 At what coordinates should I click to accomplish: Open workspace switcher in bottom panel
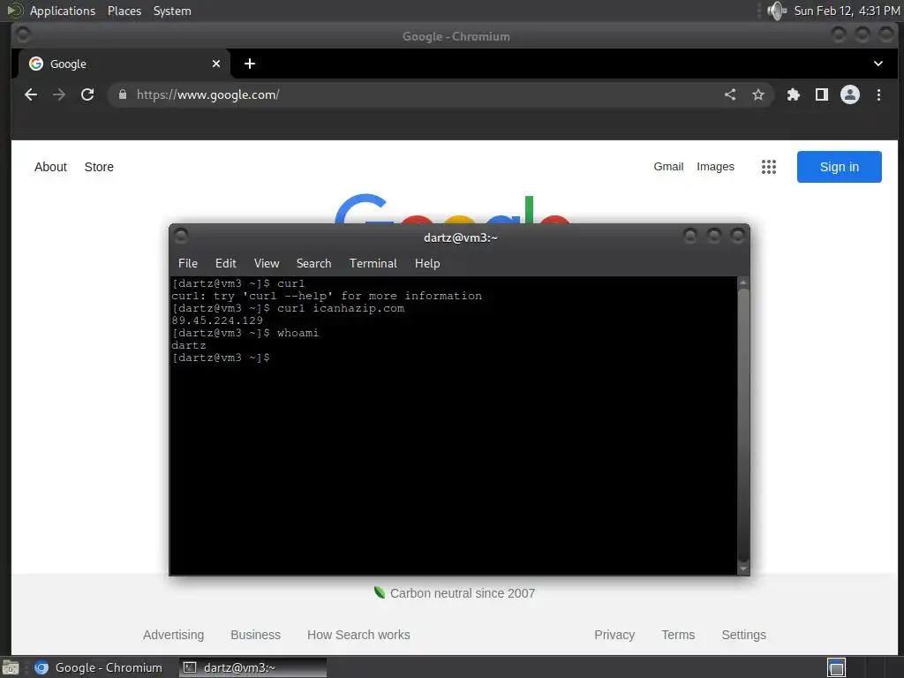pyautogui.click(x=836, y=667)
